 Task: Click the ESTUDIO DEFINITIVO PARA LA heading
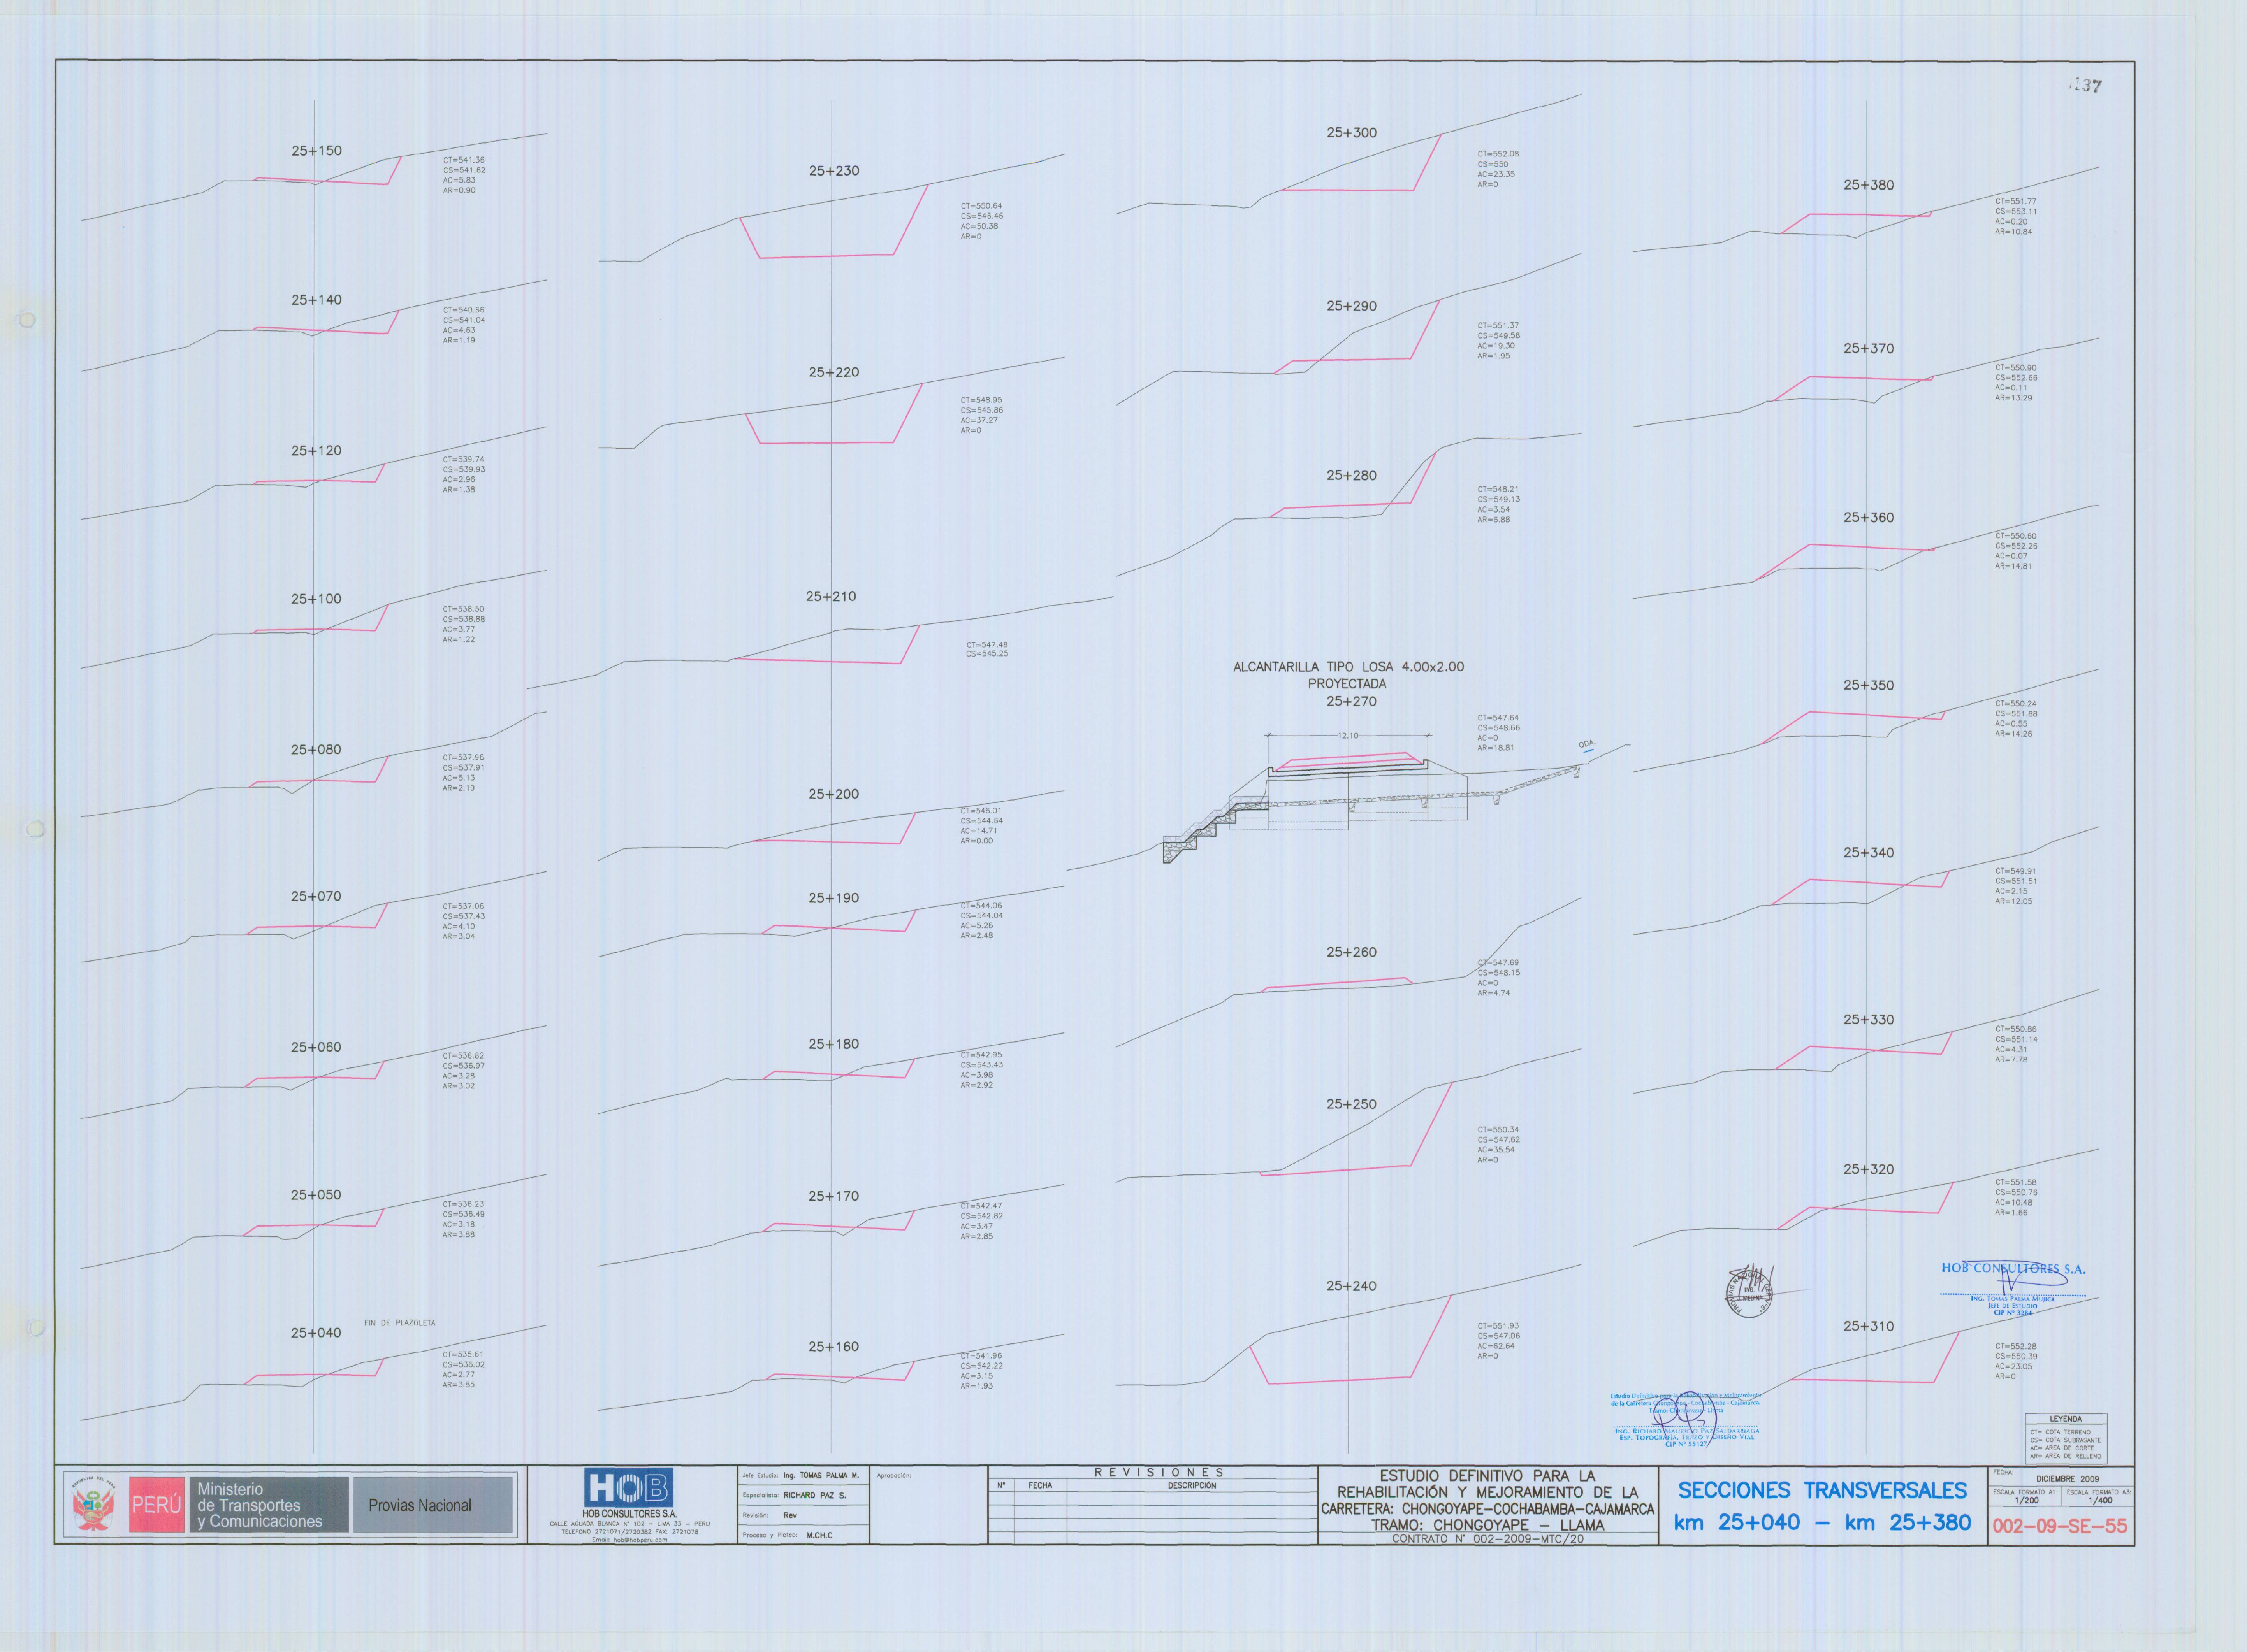tap(1487, 1476)
